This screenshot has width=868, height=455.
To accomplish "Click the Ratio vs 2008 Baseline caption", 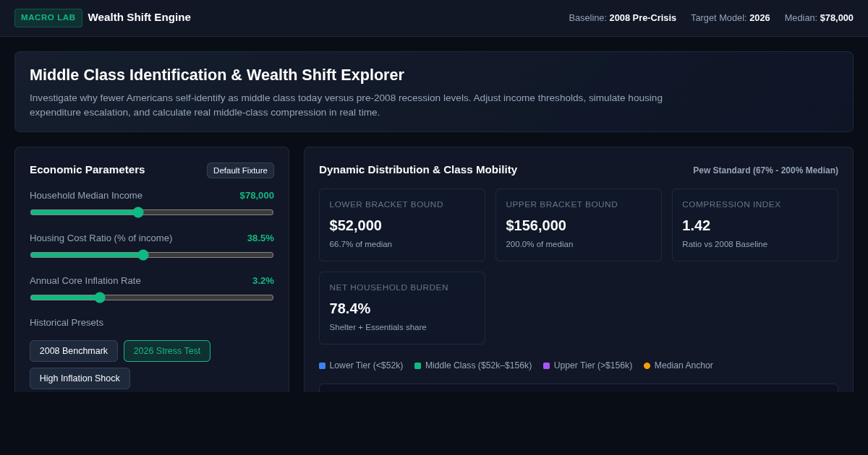I will 725,244.
